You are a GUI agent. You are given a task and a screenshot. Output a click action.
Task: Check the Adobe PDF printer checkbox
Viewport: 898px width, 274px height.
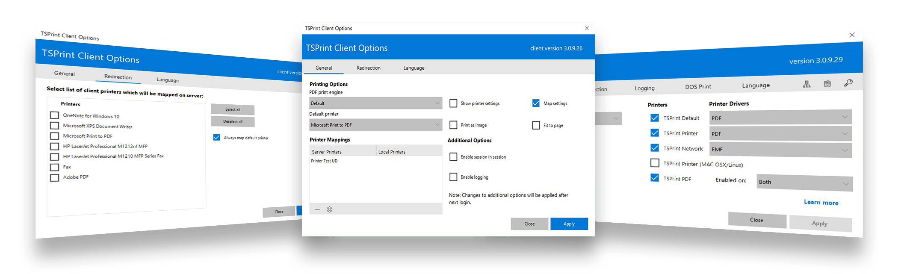coord(54,177)
